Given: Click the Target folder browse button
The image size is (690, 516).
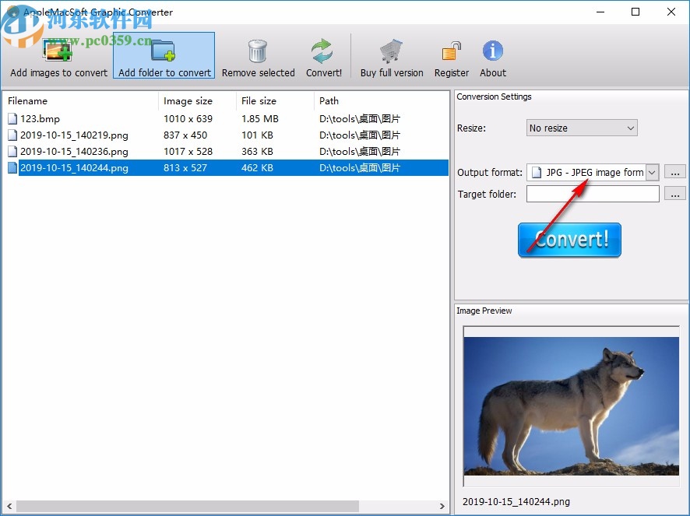Looking at the screenshot, I should coord(674,194).
